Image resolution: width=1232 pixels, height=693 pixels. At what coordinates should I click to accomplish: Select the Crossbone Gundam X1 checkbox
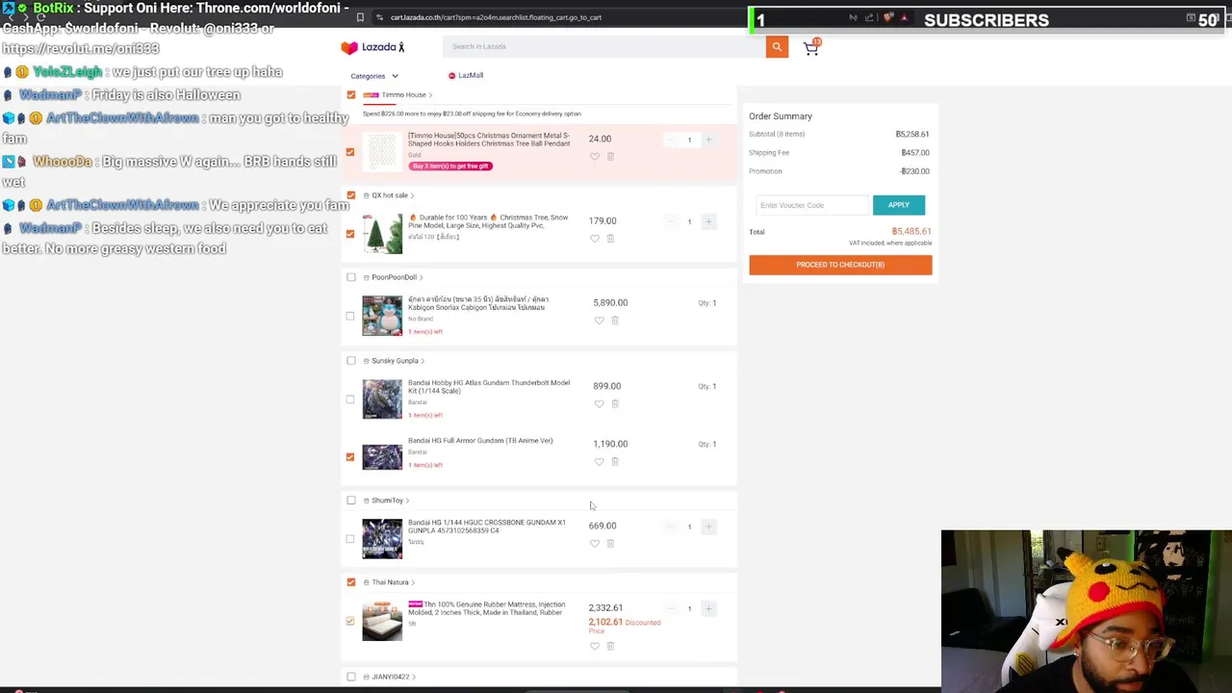coord(350,538)
